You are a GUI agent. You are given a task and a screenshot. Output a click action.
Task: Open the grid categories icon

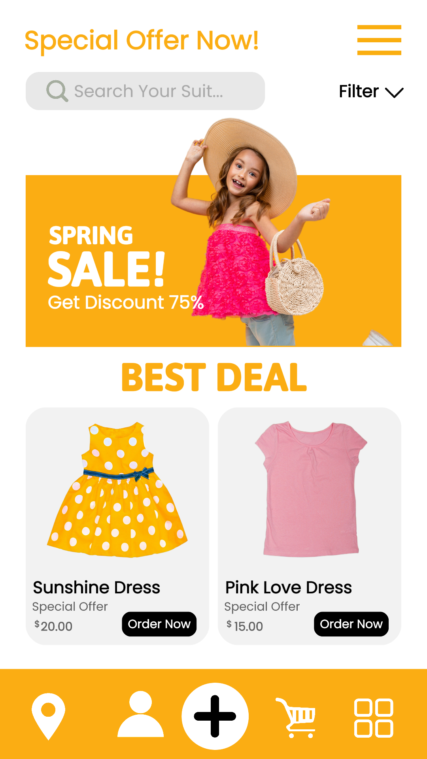click(x=374, y=718)
